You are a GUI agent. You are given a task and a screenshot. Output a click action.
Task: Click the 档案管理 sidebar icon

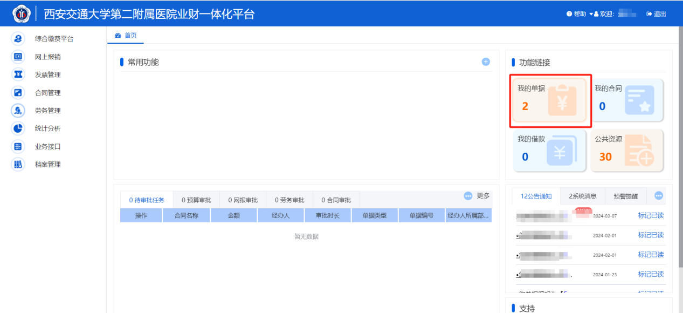(x=18, y=164)
